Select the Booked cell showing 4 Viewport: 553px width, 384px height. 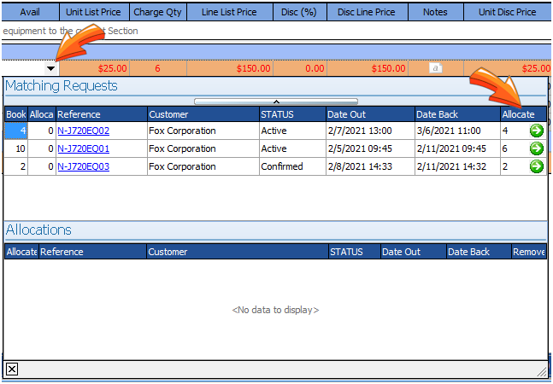(x=15, y=131)
